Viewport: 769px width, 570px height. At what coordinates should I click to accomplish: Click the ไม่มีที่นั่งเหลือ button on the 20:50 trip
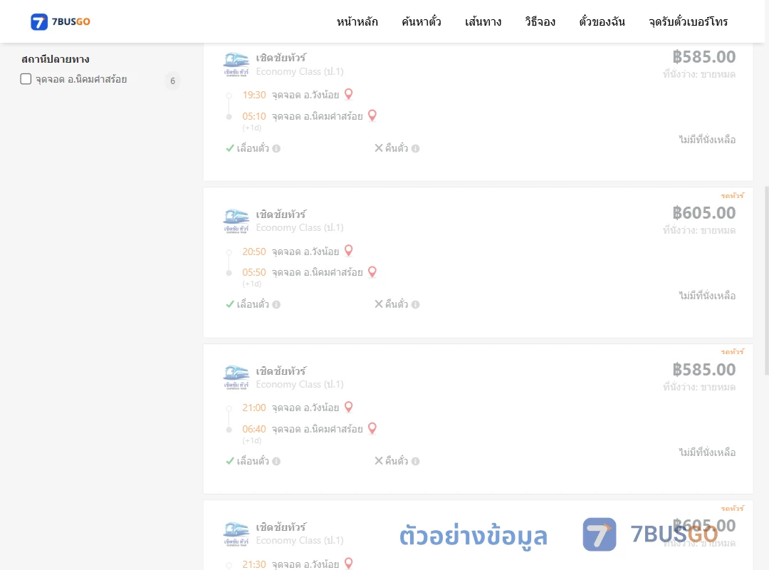tap(707, 296)
